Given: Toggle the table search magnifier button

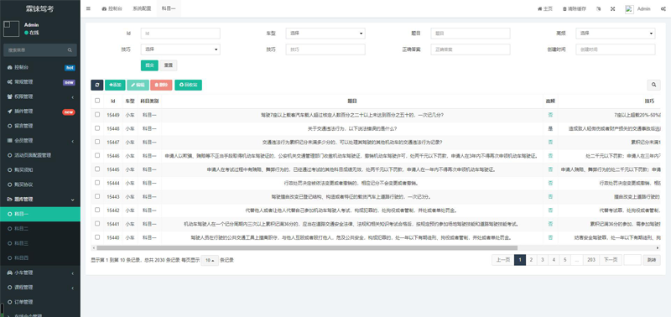Looking at the screenshot, I should coord(653,86).
